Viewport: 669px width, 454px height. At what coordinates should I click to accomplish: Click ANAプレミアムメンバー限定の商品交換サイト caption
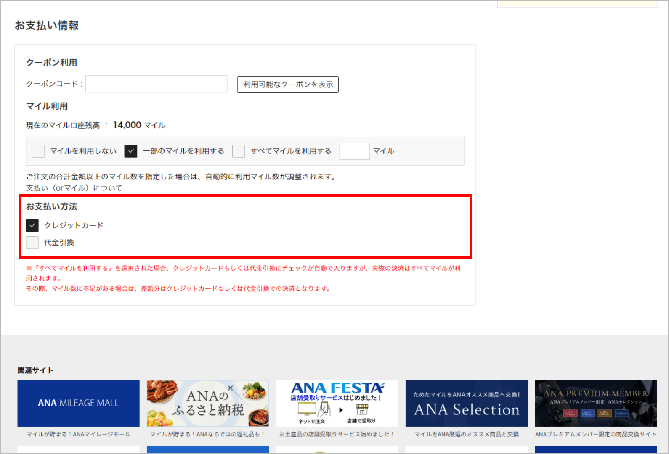pos(595,434)
